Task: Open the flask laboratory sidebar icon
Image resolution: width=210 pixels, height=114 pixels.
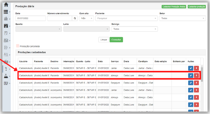Action: point(6,76)
